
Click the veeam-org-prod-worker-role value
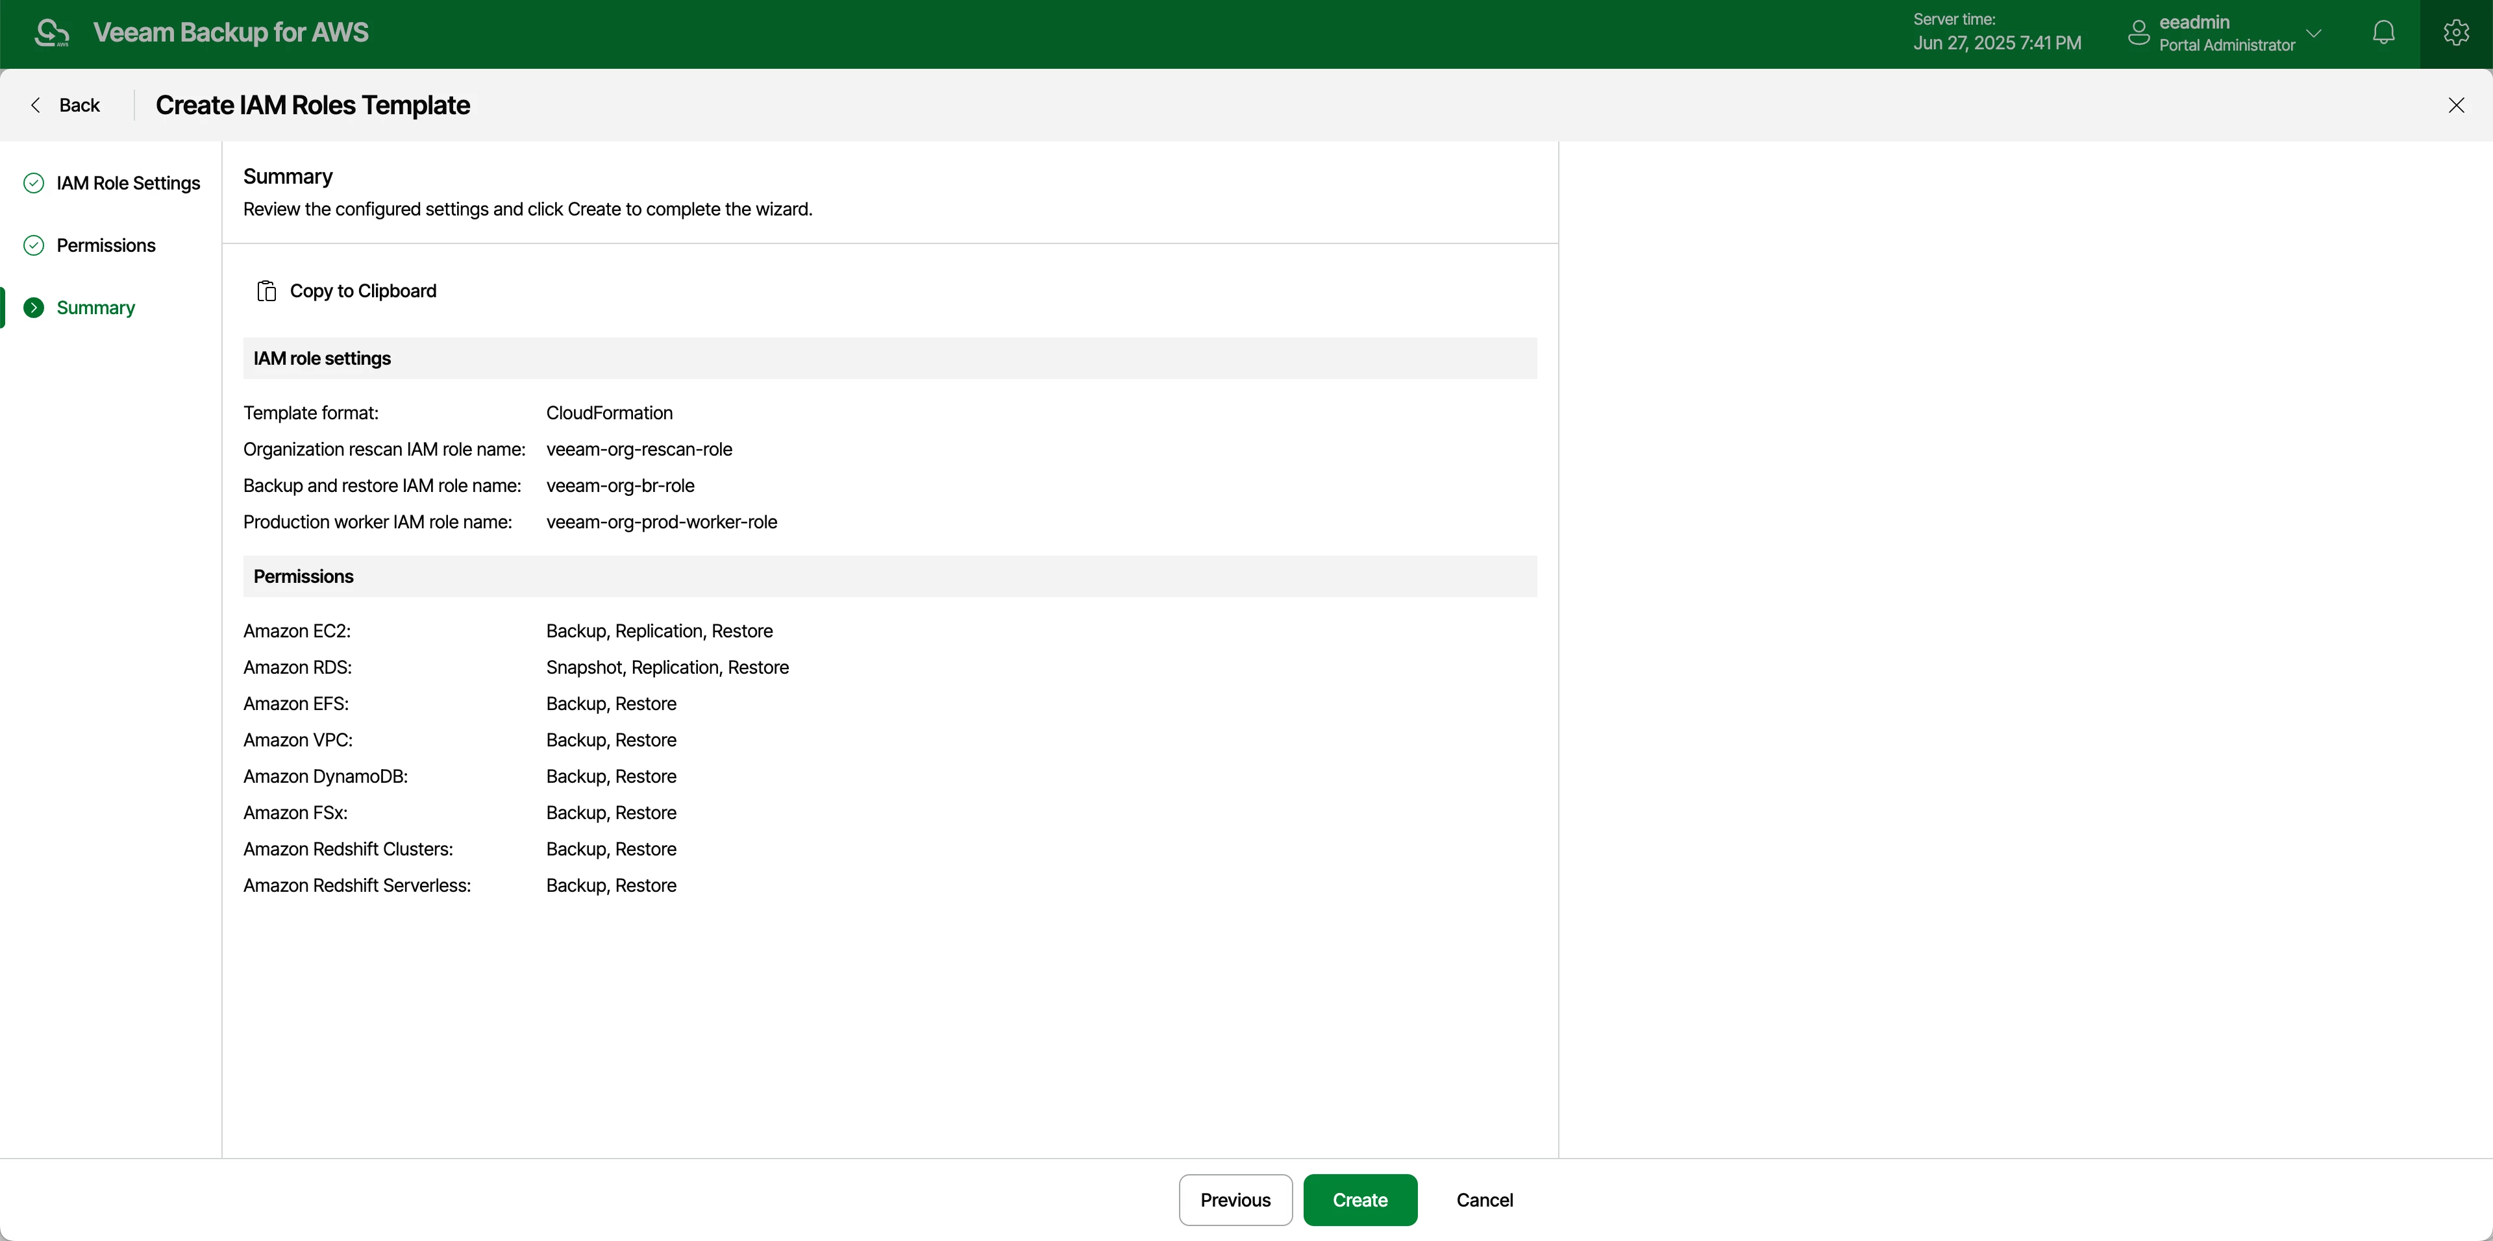[x=661, y=522]
